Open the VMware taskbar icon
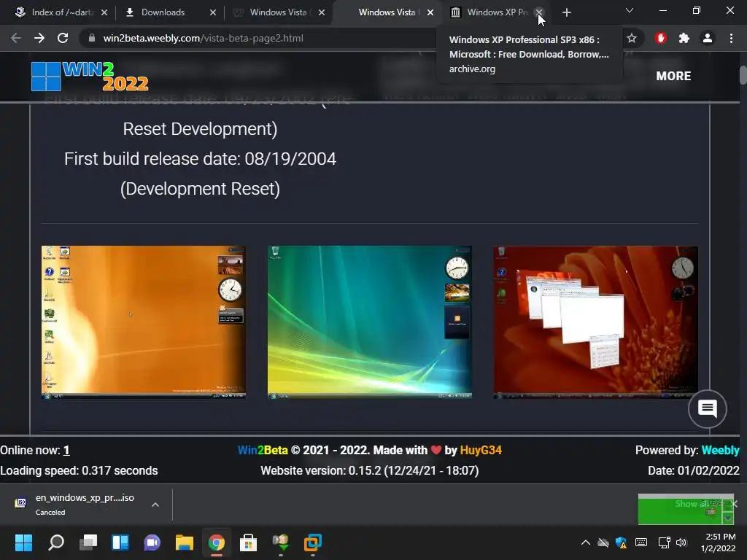 (312, 542)
